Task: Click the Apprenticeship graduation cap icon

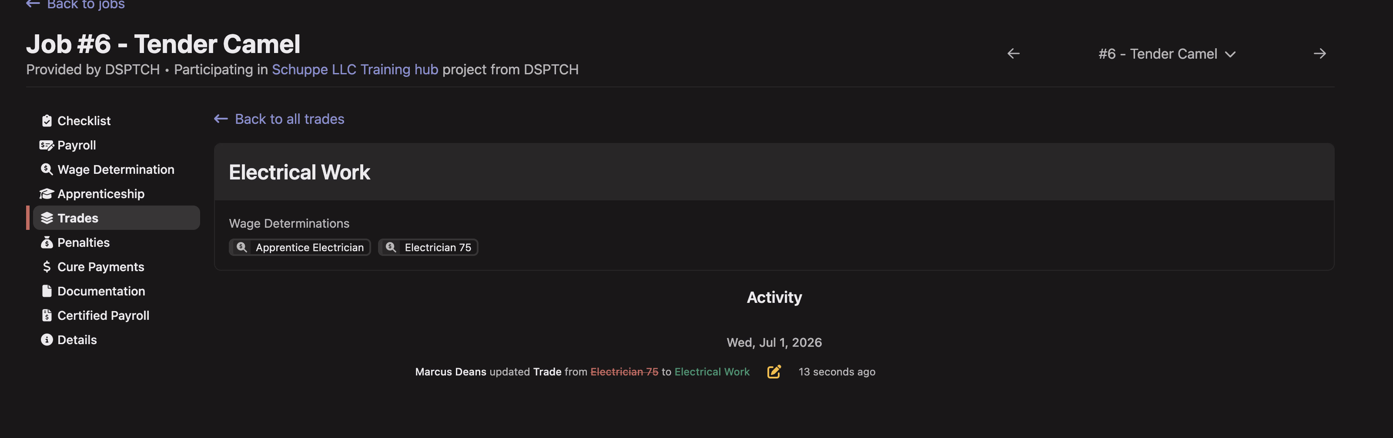Action: pos(47,194)
